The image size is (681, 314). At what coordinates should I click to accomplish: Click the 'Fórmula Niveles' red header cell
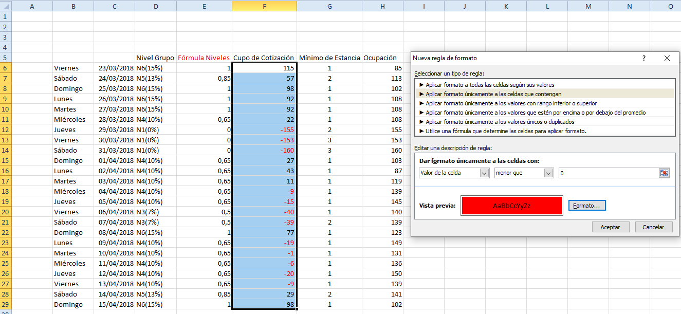pyautogui.click(x=204, y=58)
